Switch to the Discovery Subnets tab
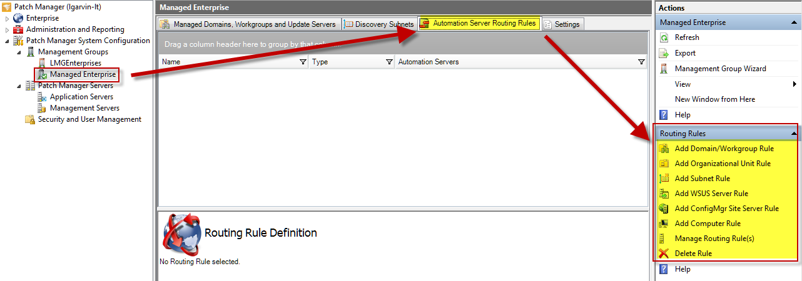The width and height of the screenshot is (802, 281). click(379, 24)
